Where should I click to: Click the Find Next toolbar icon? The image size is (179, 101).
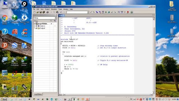94,12
